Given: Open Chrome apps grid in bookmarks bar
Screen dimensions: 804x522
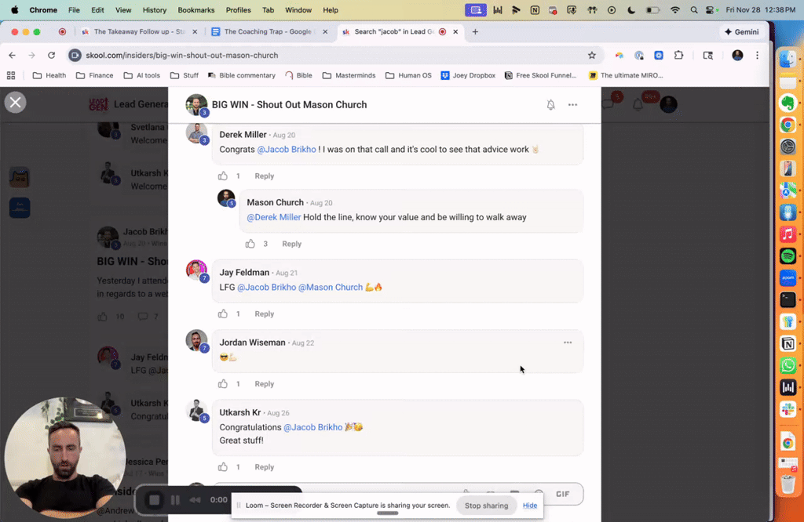Looking at the screenshot, I should click(11, 76).
